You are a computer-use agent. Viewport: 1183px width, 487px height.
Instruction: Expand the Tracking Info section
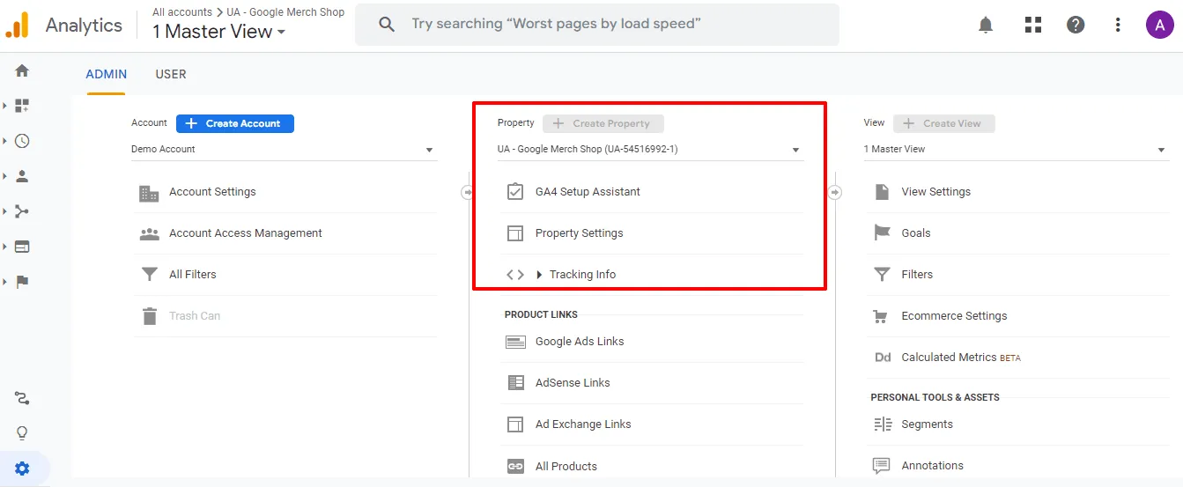click(x=582, y=275)
